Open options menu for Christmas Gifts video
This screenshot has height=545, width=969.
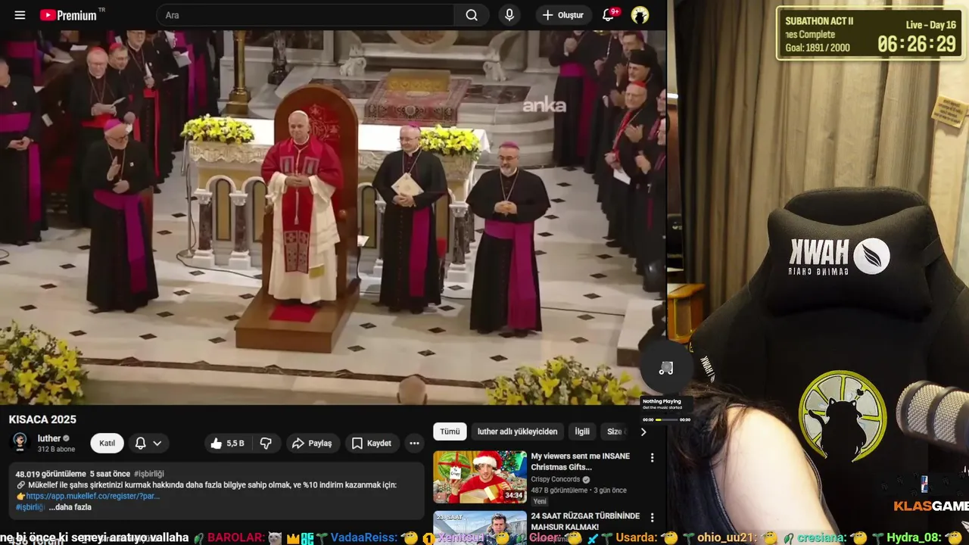(x=652, y=458)
